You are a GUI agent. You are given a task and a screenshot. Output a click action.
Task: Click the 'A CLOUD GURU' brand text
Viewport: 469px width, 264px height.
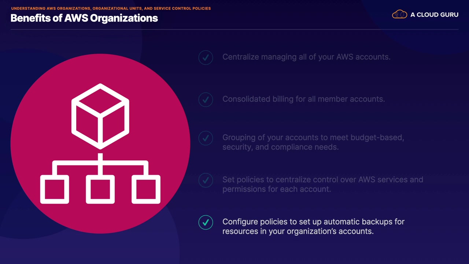click(x=434, y=15)
